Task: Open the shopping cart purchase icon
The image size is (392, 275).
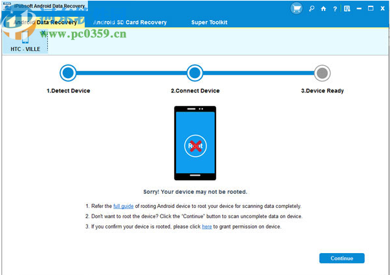Action: point(296,9)
